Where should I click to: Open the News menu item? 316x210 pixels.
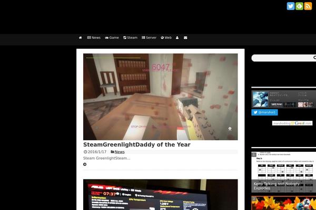tap(94, 38)
